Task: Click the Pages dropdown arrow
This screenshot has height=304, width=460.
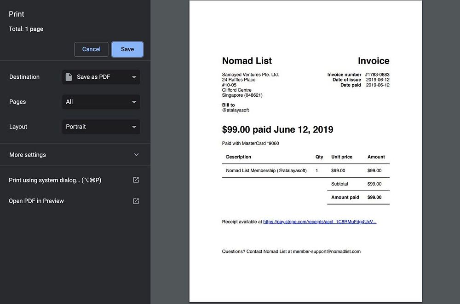Action: tap(134, 102)
